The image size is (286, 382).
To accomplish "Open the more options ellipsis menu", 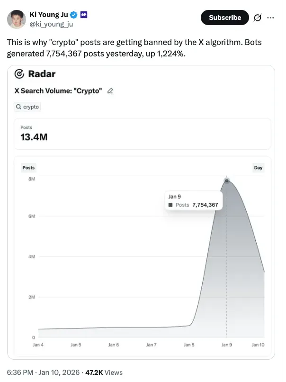I will coord(271,17).
